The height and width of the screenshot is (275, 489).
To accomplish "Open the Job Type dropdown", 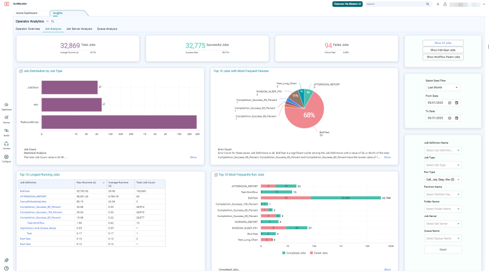I will coord(443,165).
